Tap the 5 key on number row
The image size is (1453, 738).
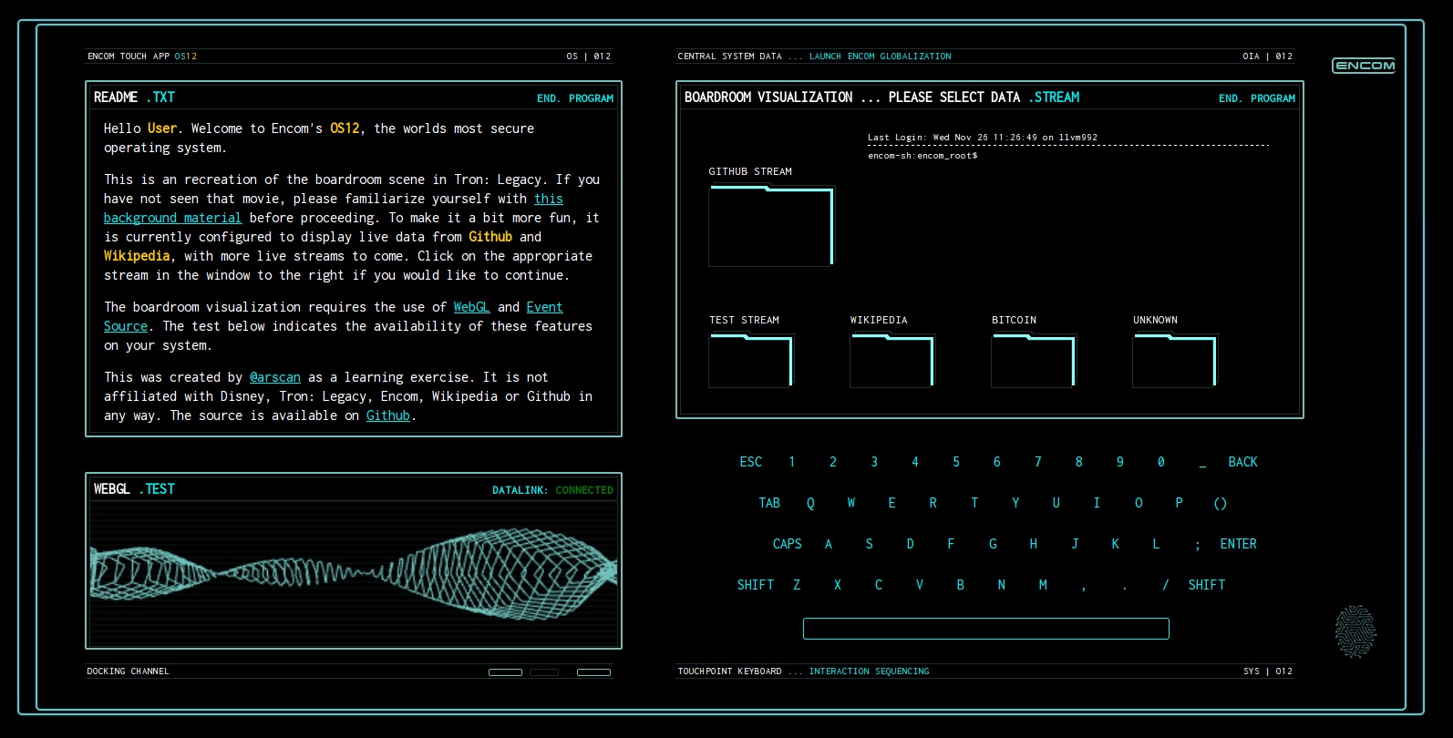pos(956,462)
